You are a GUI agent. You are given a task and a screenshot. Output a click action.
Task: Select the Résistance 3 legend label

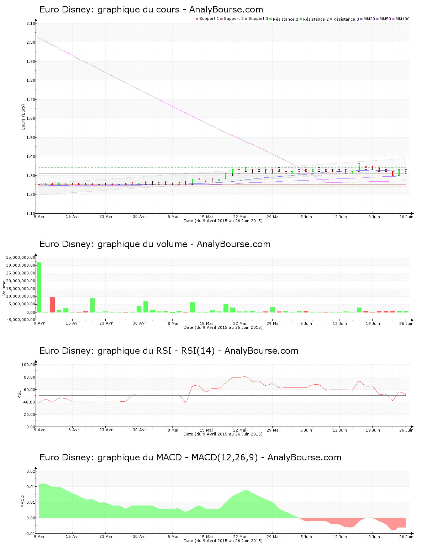click(346, 19)
